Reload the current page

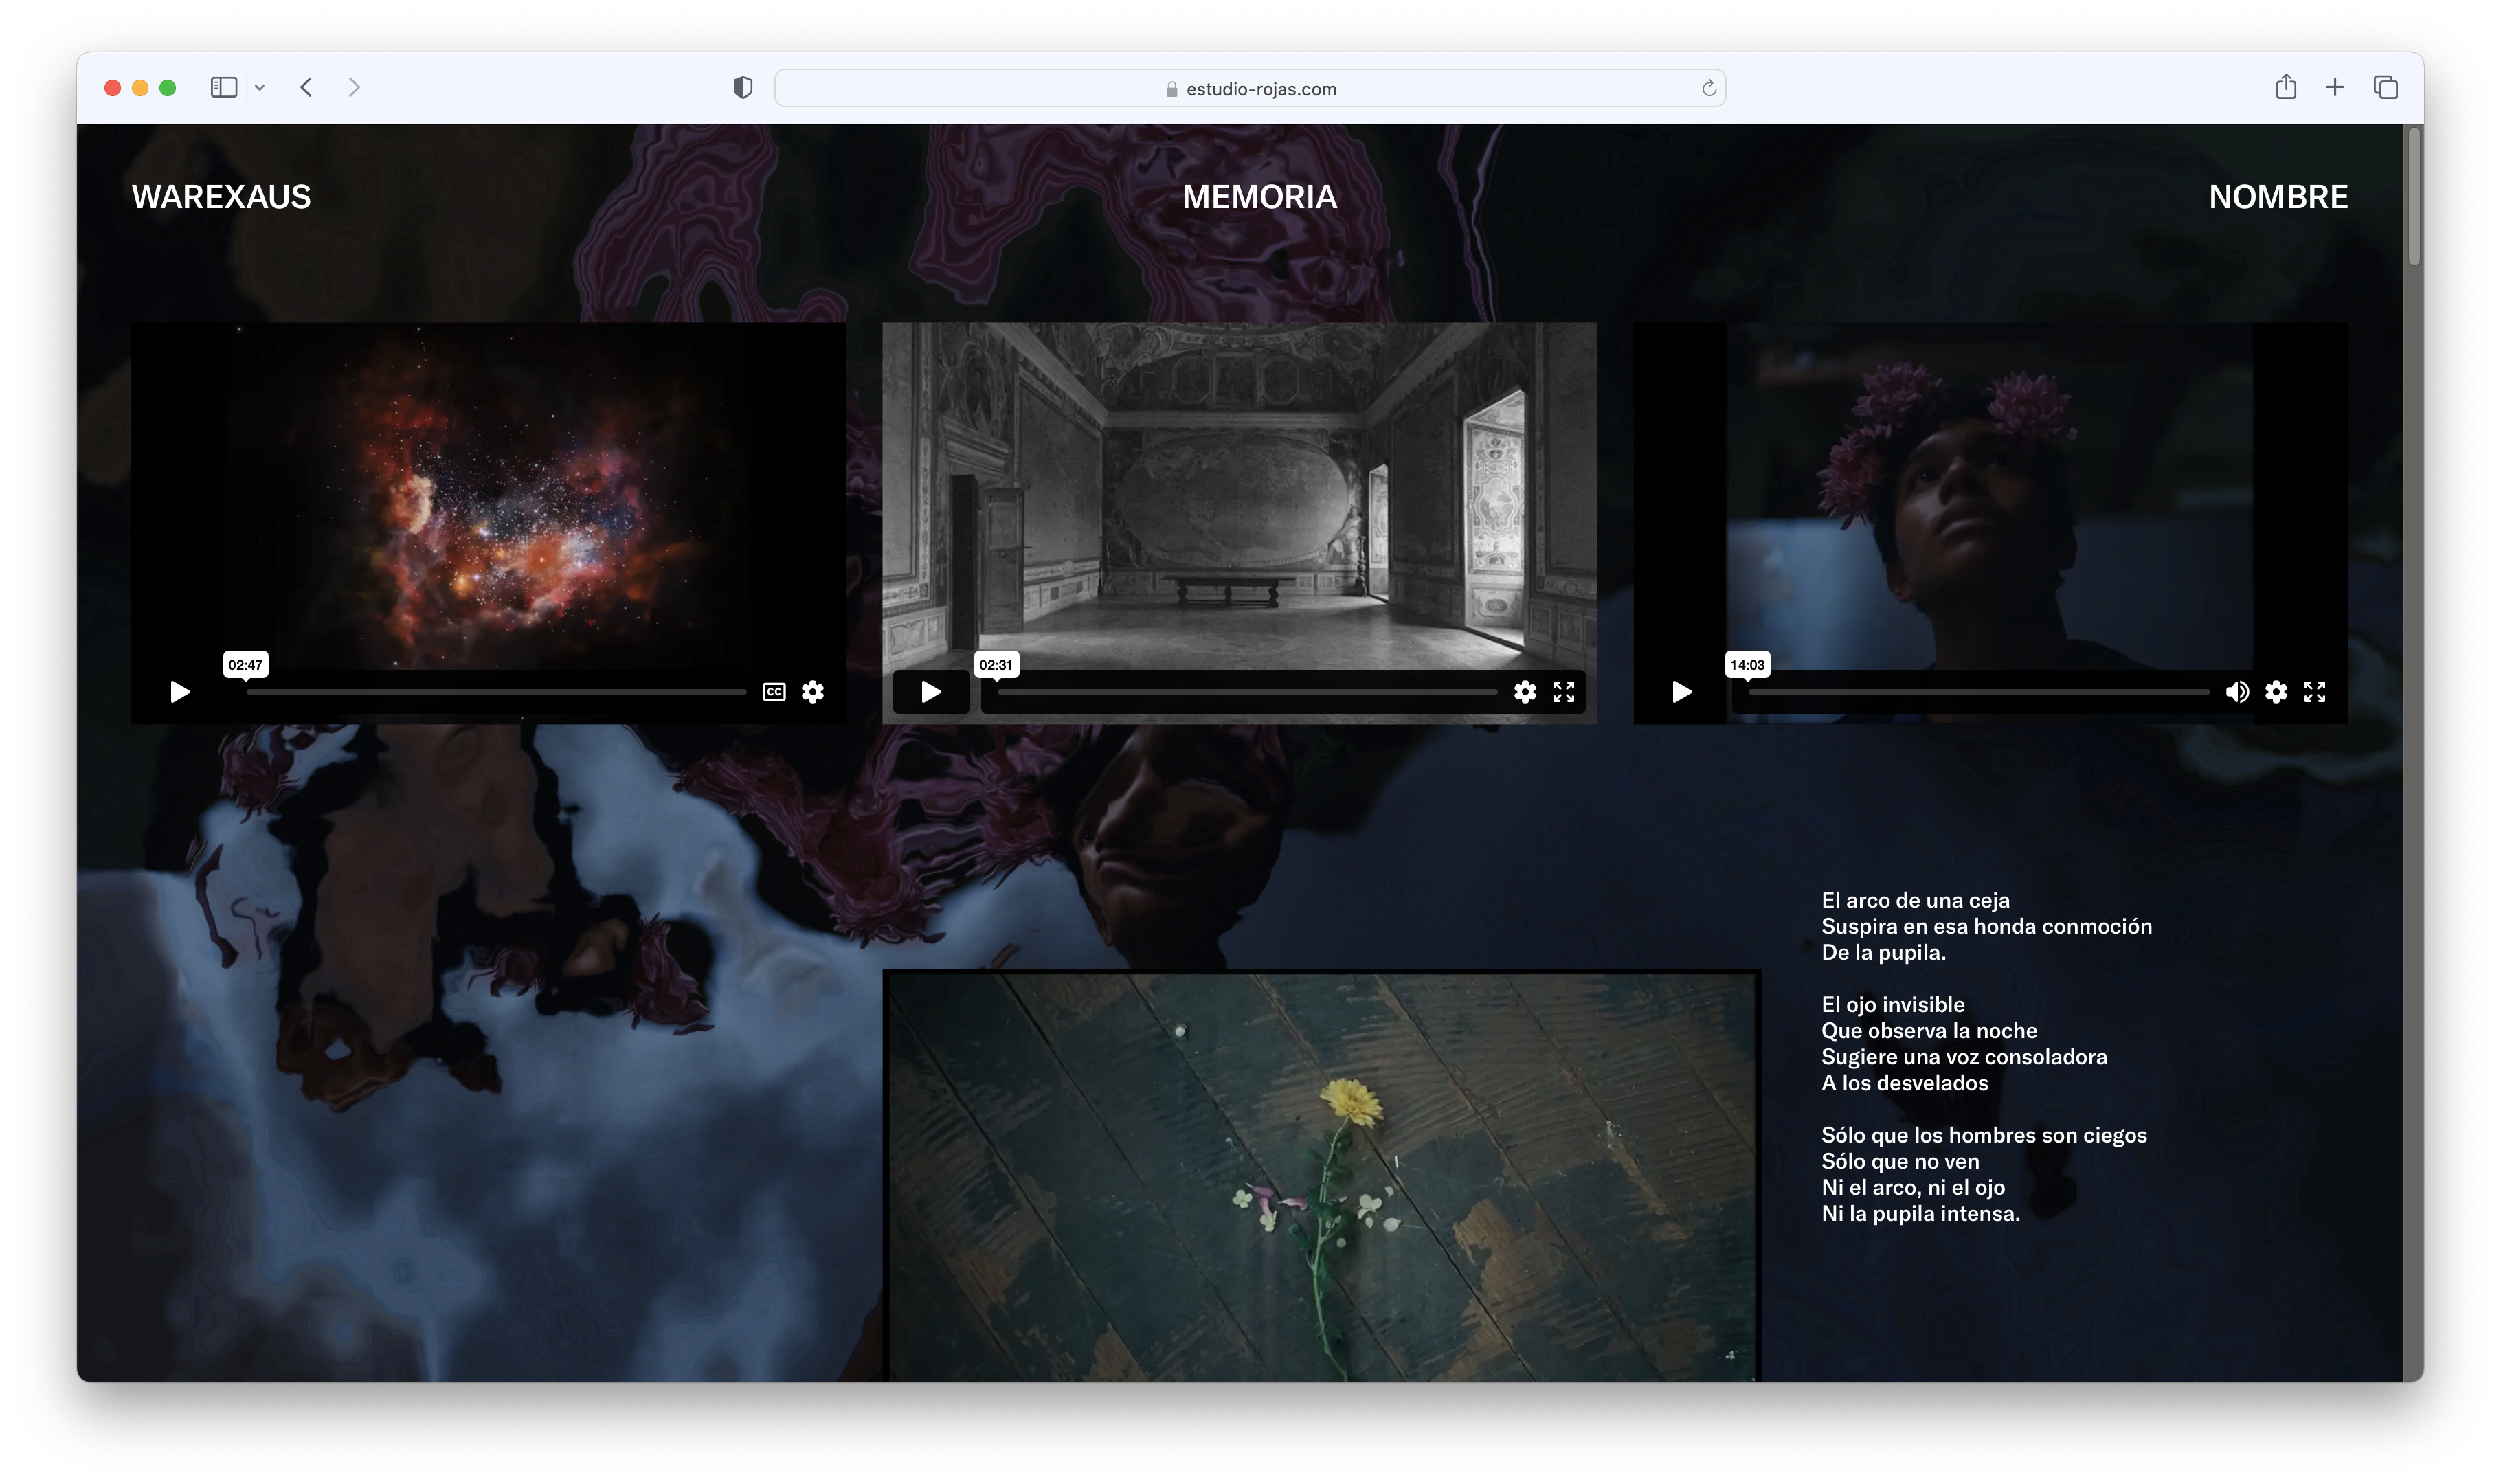click(x=1709, y=89)
